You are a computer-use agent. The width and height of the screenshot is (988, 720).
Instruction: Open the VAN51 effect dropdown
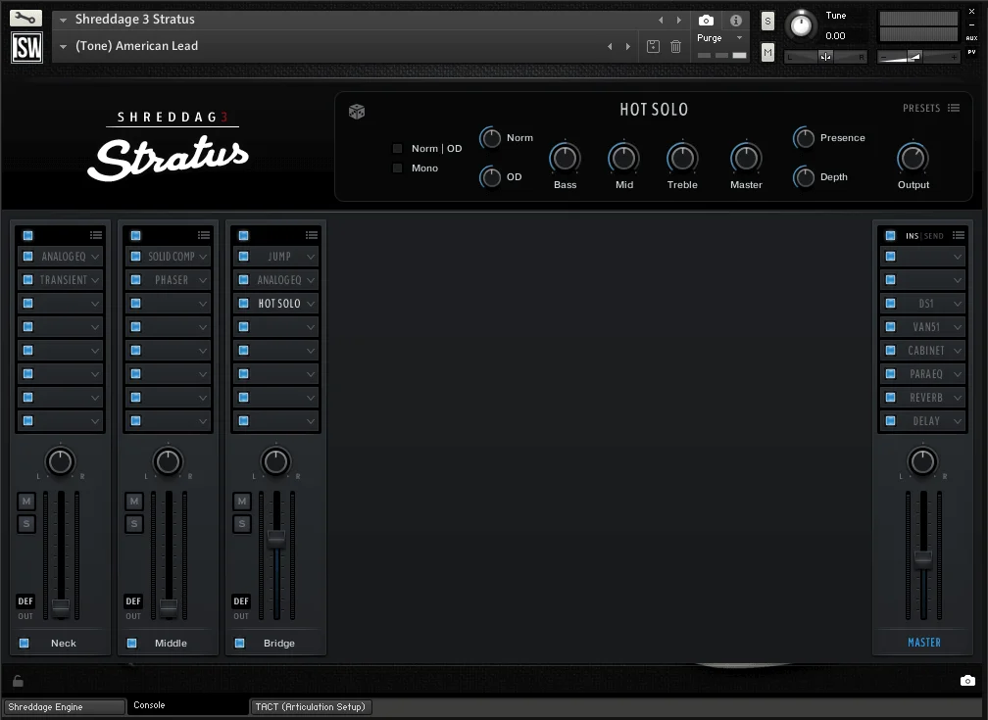pyautogui.click(x=958, y=327)
